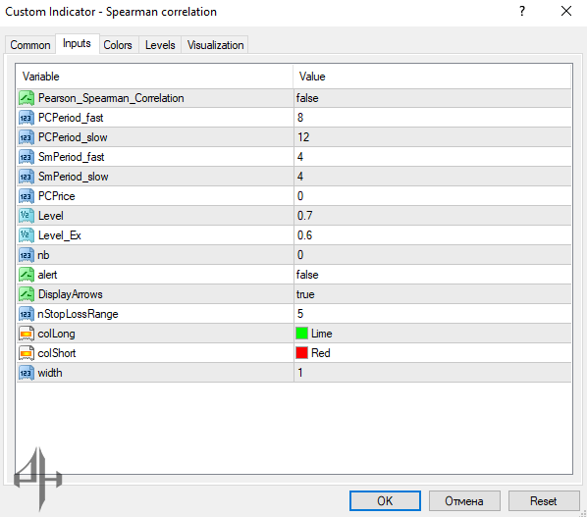Edit the PCPeriod_slow value 12
The width and height of the screenshot is (587, 517).
432,137
